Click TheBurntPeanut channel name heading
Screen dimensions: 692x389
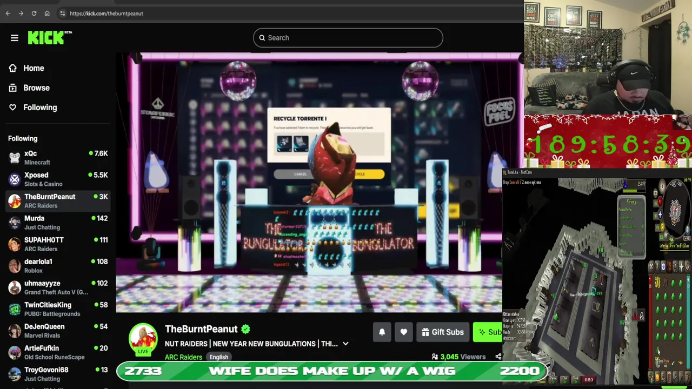pos(201,329)
